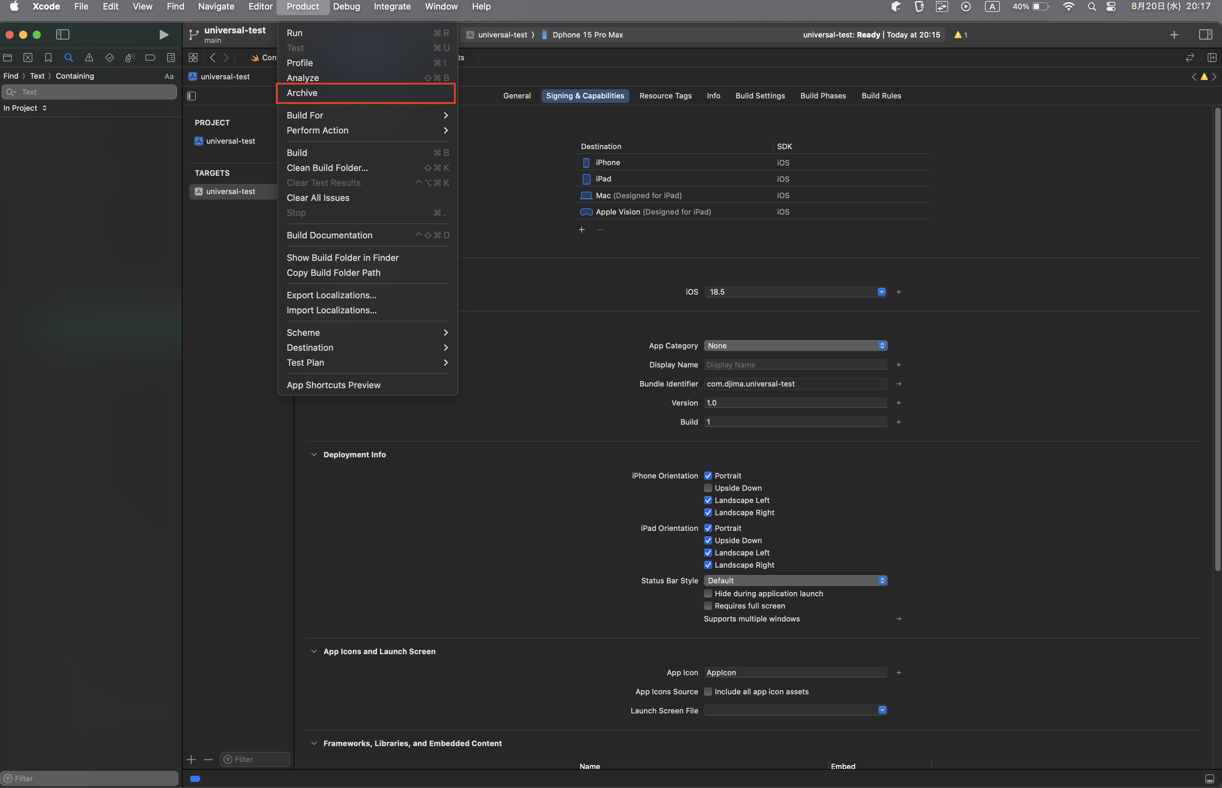
Task: Open the In Project search scope popup
Action: pyautogui.click(x=25, y=108)
